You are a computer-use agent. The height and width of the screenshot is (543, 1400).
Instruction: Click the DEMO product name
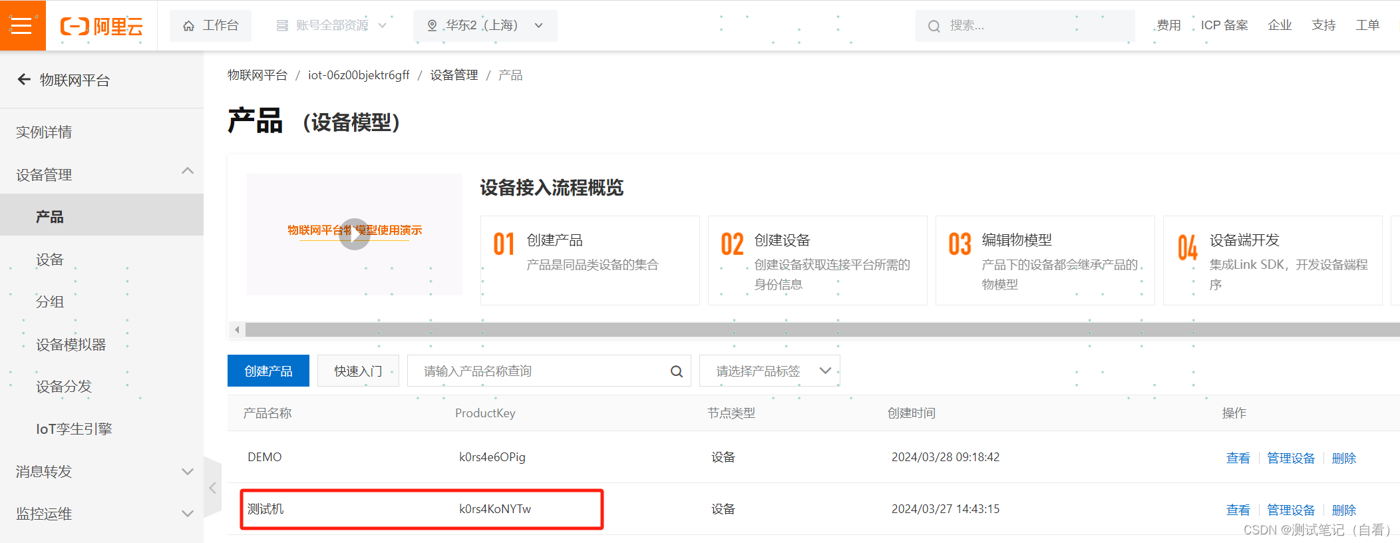(x=265, y=457)
